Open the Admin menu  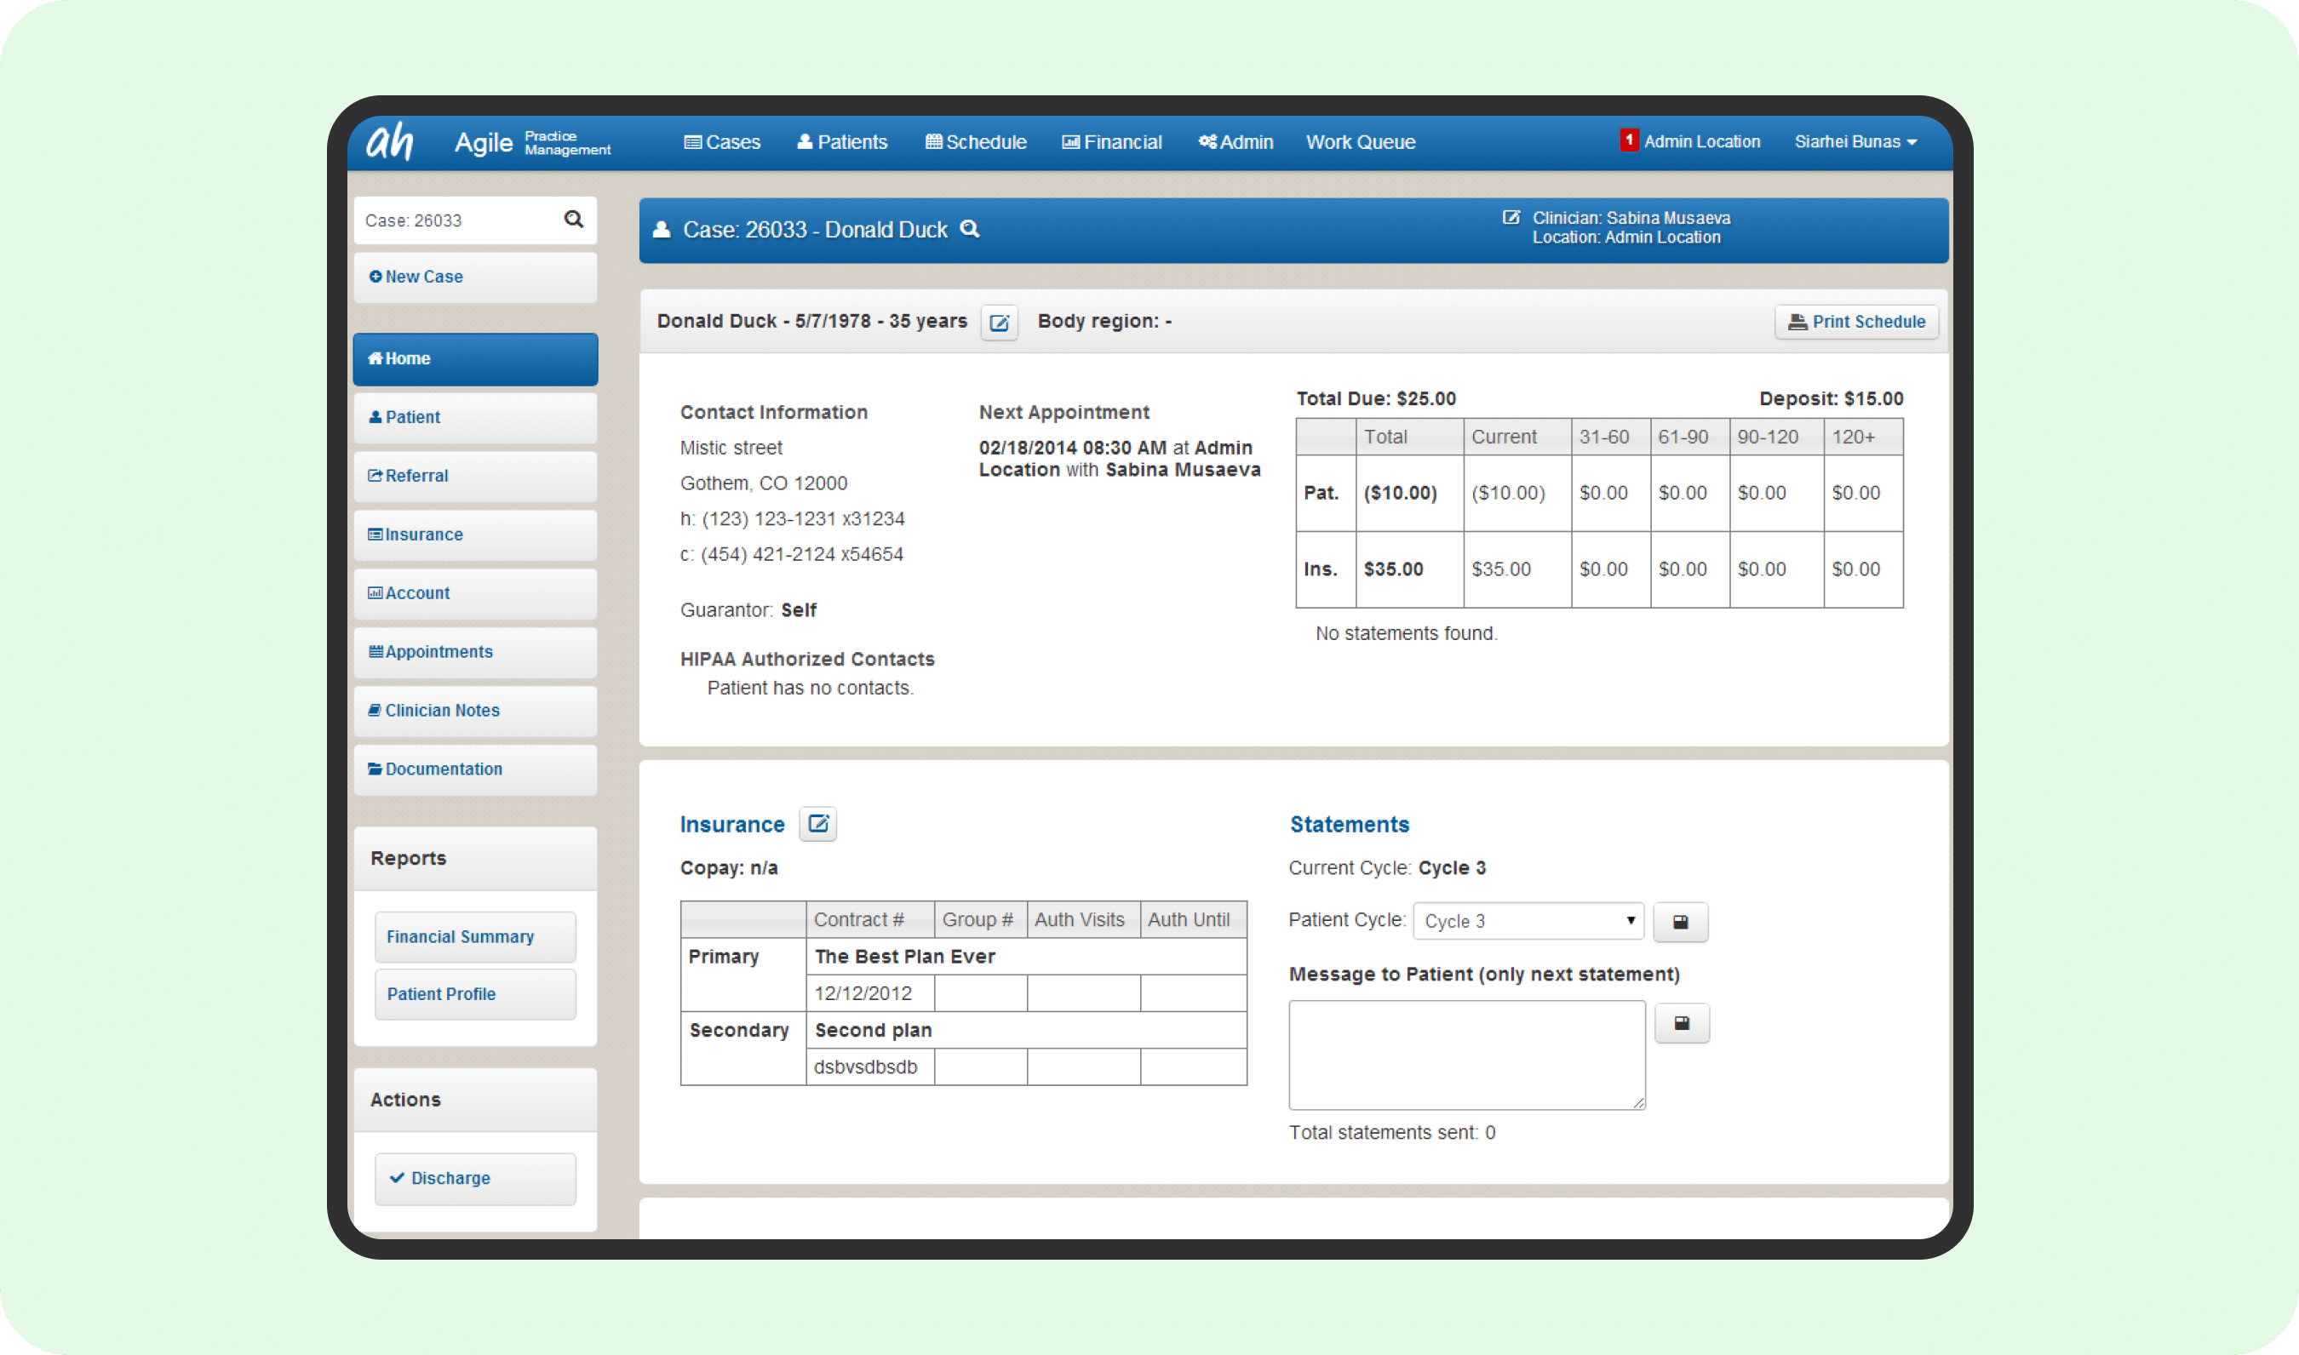tap(1235, 142)
